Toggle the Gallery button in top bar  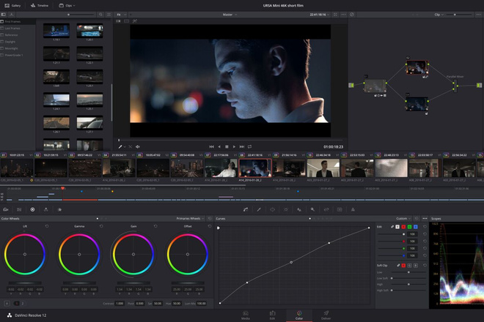(12, 6)
